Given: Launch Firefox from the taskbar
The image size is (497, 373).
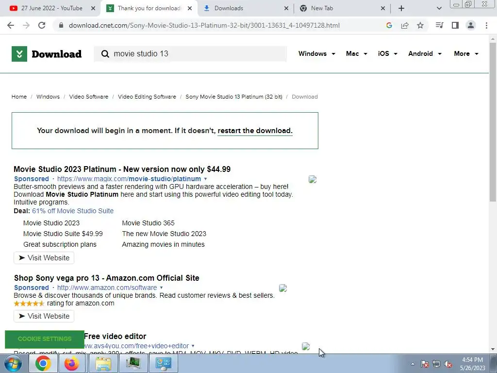Looking at the screenshot, I should tap(72, 363).
